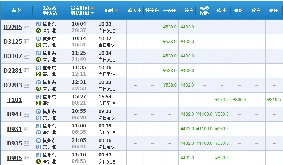Open the ID card icon next to D935
Image resolution: width=283 pixels, height=165 pixels.
click(27, 143)
